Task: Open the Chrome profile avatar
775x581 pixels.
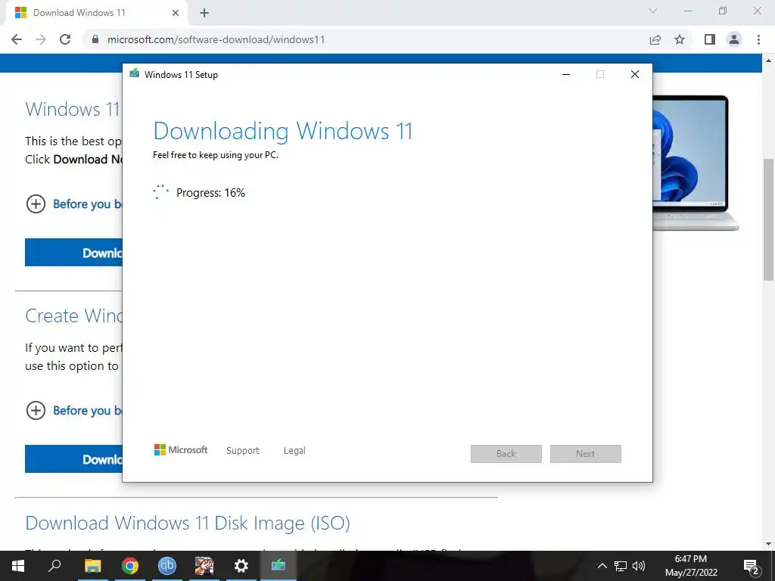Action: [734, 39]
